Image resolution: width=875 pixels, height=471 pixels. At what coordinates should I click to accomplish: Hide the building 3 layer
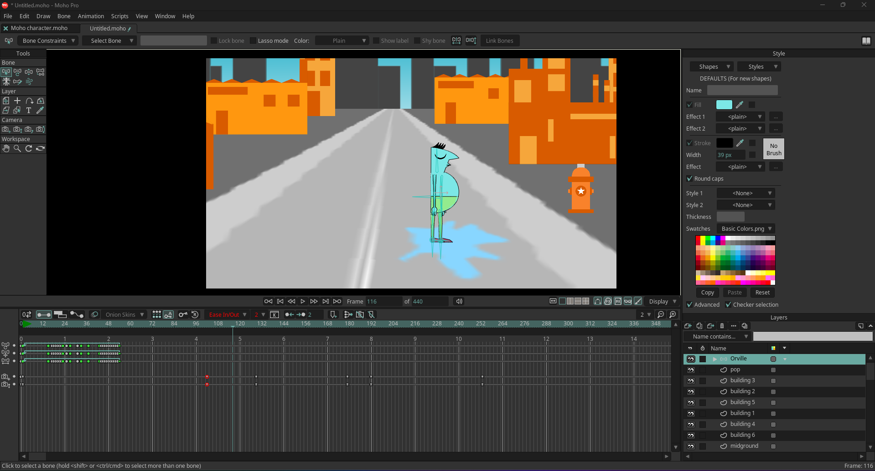click(x=691, y=381)
